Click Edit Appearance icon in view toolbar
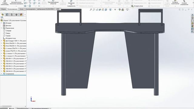The image size is (194, 109). pos(120,9)
